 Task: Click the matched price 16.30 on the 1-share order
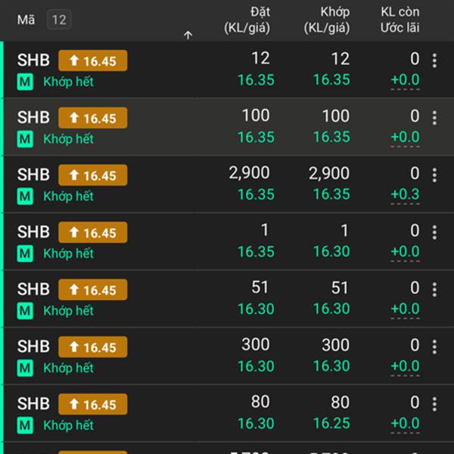coord(332,252)
